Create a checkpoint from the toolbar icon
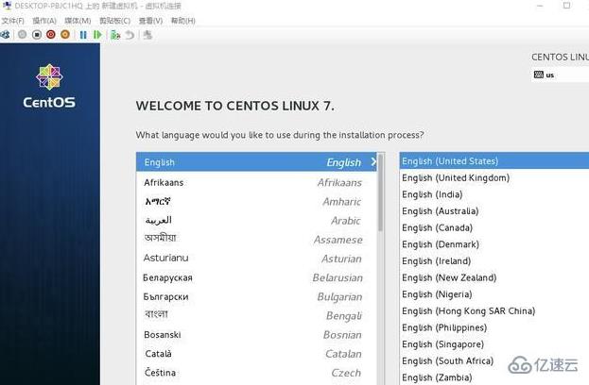This screenshot has height=385, width=589. point(115,35)
